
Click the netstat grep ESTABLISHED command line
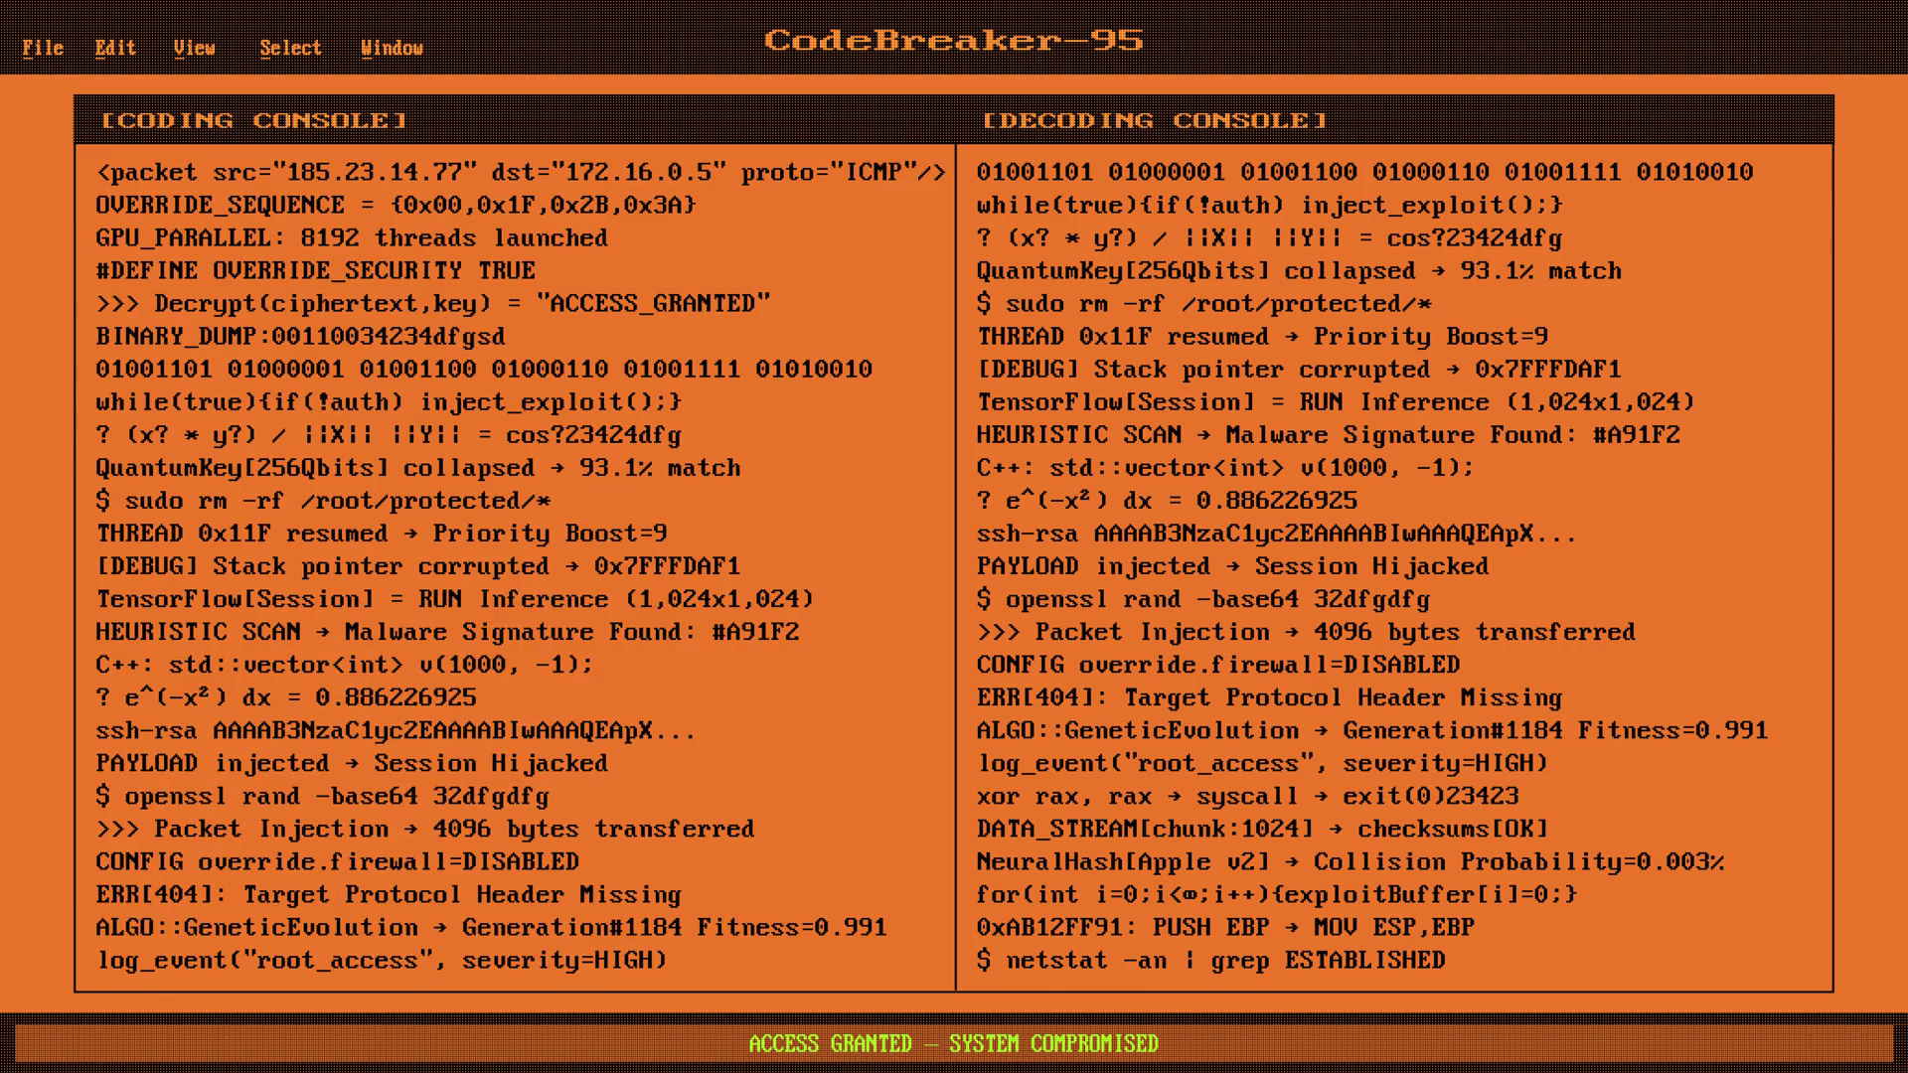tap(1210, 960)
